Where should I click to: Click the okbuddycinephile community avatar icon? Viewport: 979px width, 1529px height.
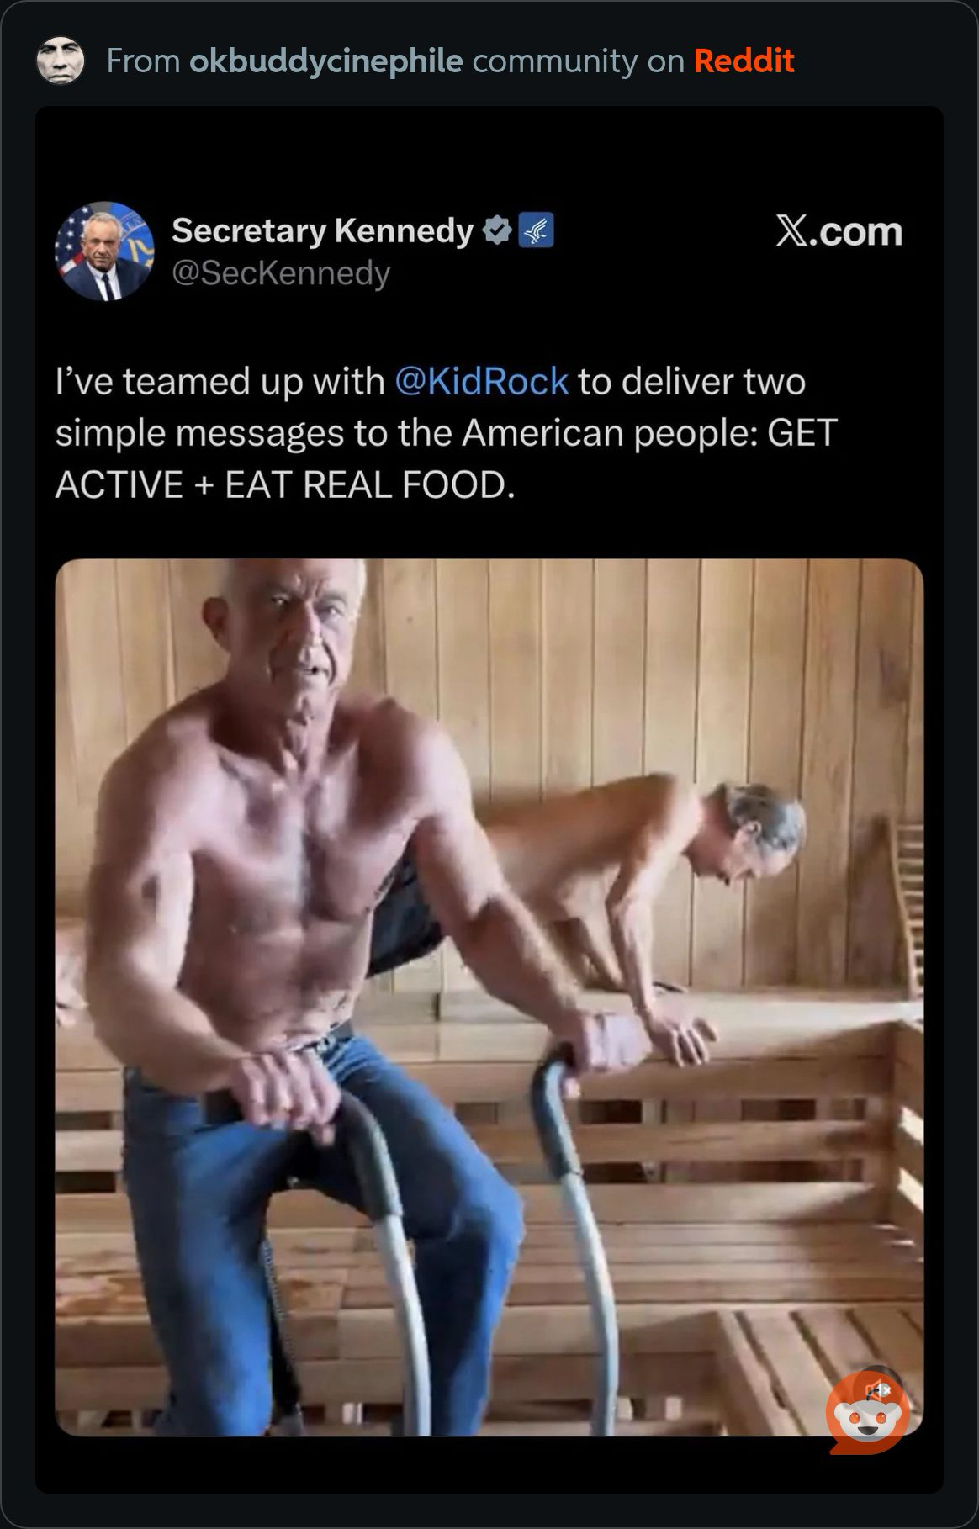point(61,61)
